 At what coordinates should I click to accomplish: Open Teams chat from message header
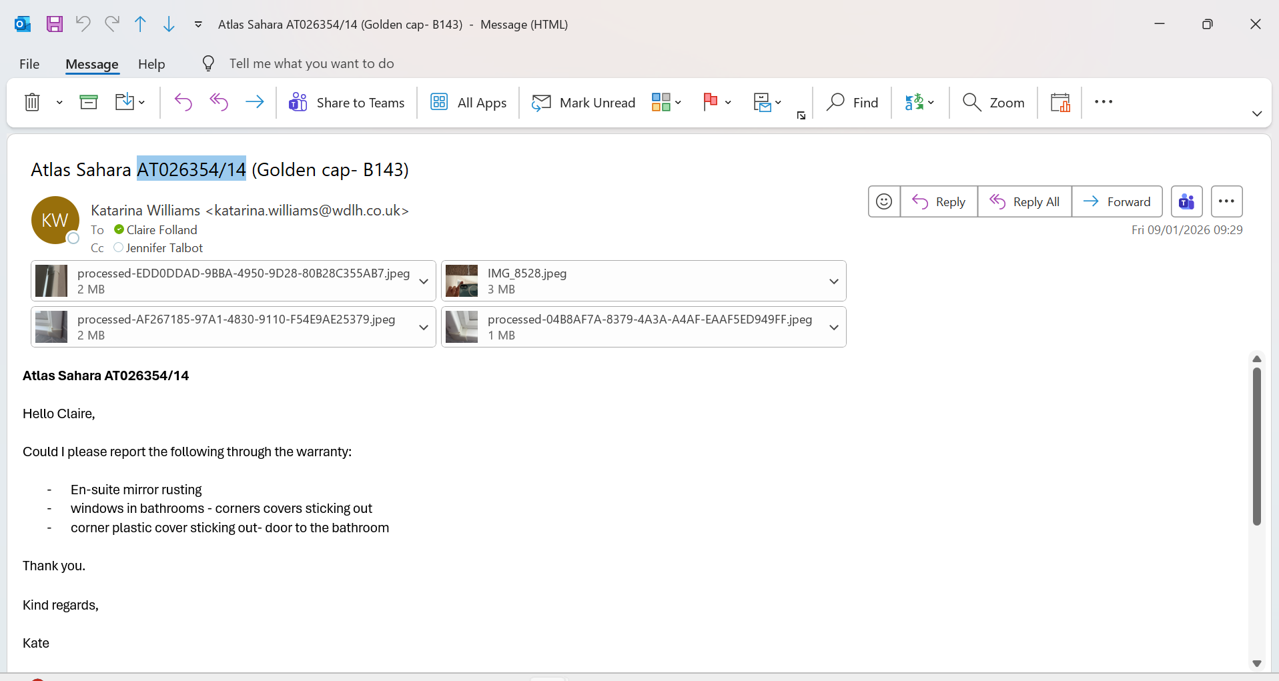pyautogui.click(x=1187, y=201)
